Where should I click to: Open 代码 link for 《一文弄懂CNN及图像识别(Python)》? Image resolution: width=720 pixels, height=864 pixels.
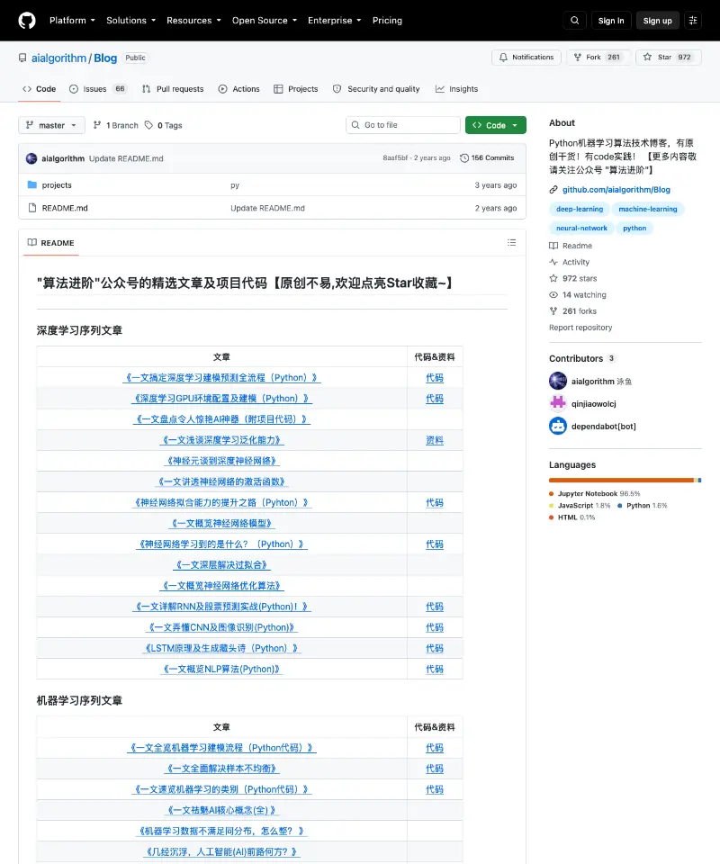[435, 627]
